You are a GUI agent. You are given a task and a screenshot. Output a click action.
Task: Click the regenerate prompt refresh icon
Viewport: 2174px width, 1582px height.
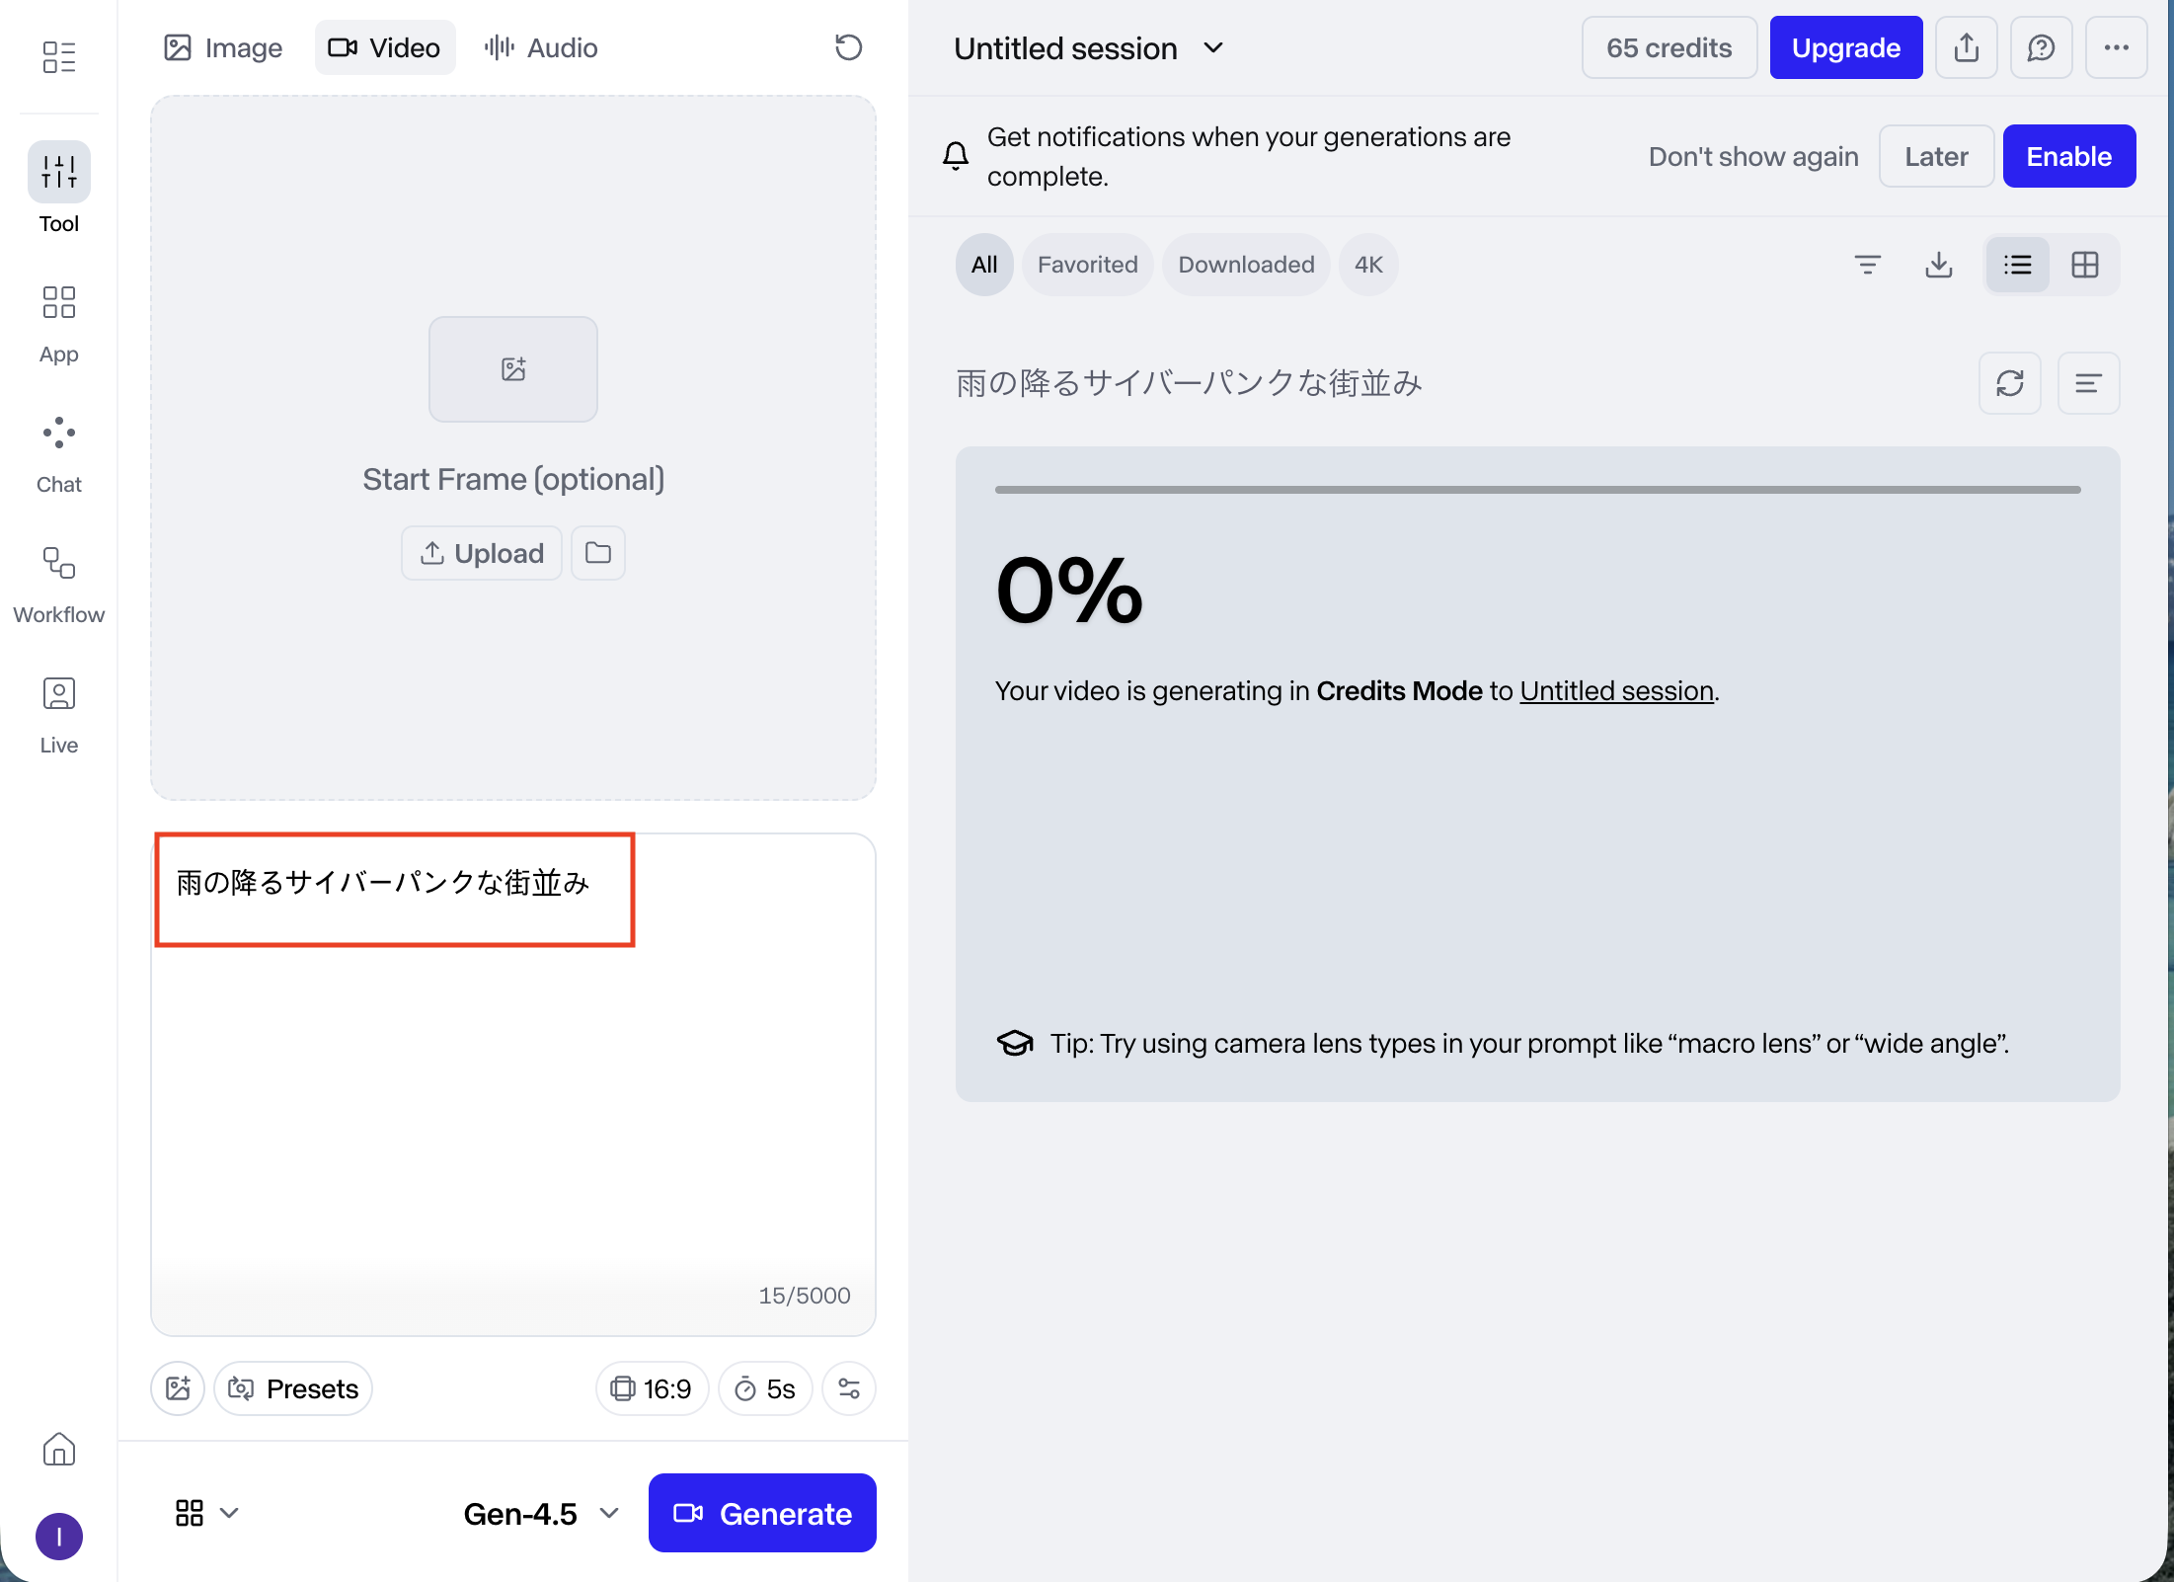(2009, 383)
